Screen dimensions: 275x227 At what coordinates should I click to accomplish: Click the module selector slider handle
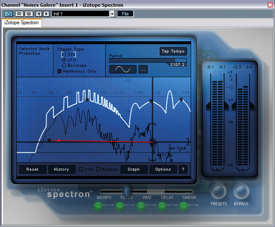[126, 190]
